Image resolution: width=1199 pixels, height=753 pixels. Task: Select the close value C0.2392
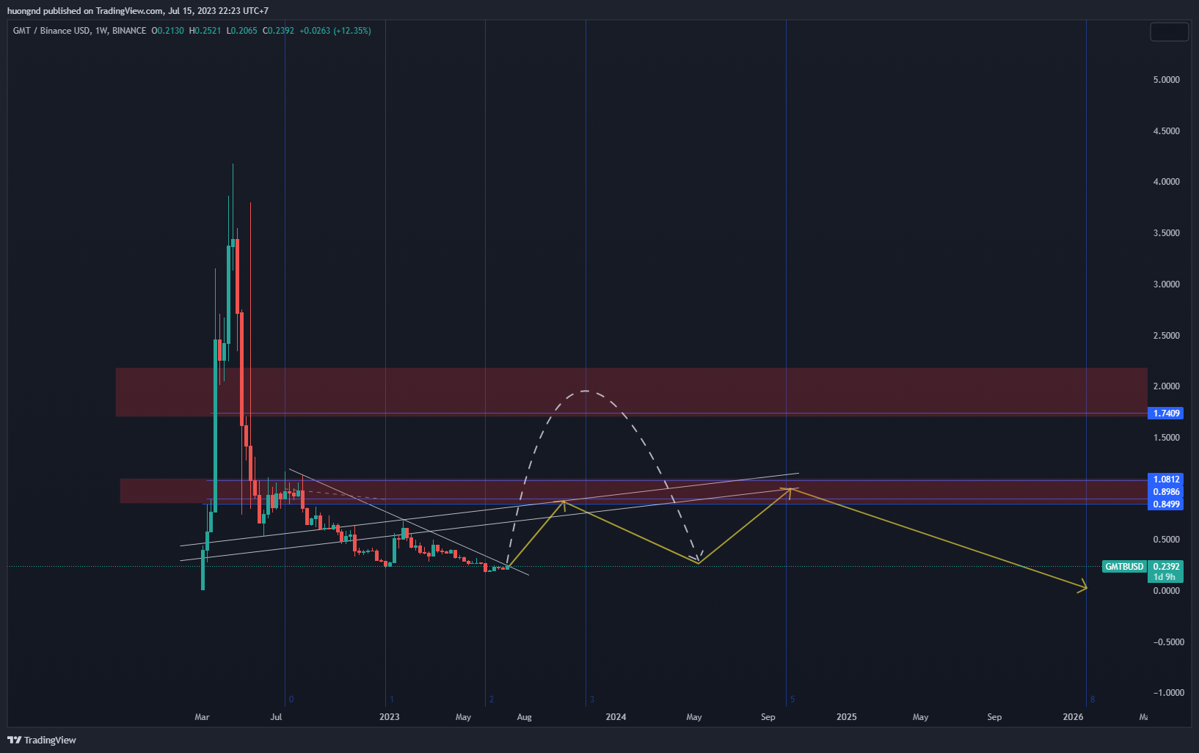[x=278, y=31]
